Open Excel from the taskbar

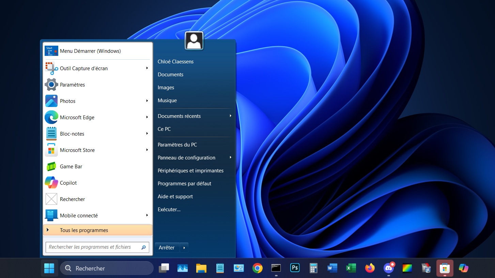pos(351,268)
